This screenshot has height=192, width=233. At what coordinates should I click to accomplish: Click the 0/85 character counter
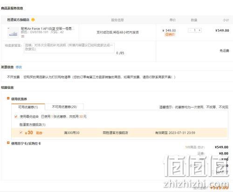(x=120, y=53)
